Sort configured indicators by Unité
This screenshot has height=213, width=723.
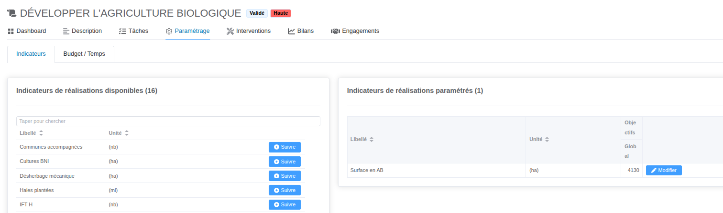[539, 140]
